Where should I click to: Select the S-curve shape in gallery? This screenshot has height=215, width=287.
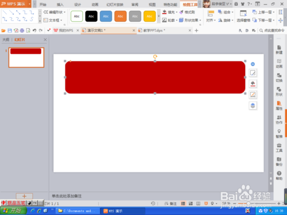(32, 19)
